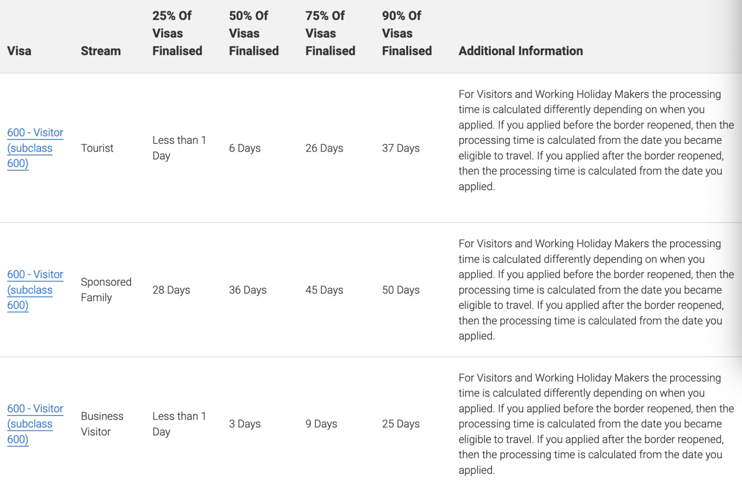Image resolution: width=742 pixels, height=481 pixels.
Task: Click the 25 Days cell for Business Visitor
Action: point(401,424)
